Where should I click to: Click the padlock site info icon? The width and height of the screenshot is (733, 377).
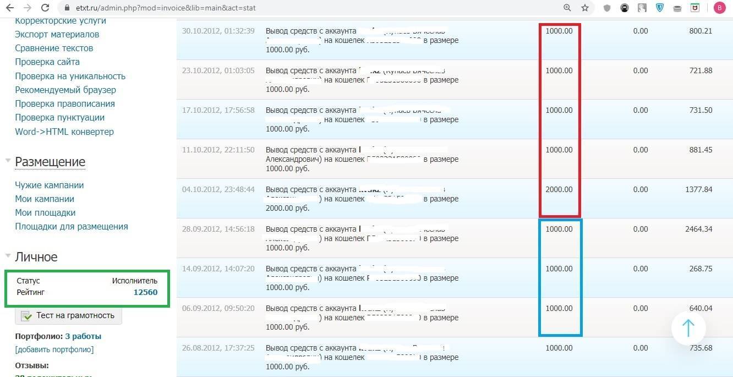[x=68, y=8]
